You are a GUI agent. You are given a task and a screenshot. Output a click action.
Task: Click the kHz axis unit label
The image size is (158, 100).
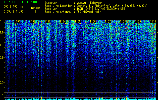click(2, 20)
